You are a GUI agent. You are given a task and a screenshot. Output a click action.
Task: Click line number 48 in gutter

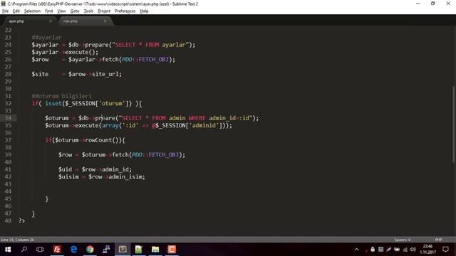tap(8, 221)
